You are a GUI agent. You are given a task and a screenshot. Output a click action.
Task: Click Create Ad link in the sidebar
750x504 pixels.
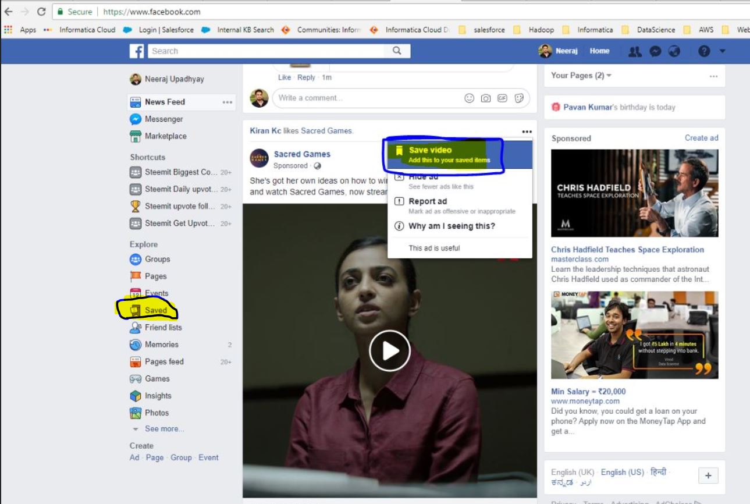[134, 458]
